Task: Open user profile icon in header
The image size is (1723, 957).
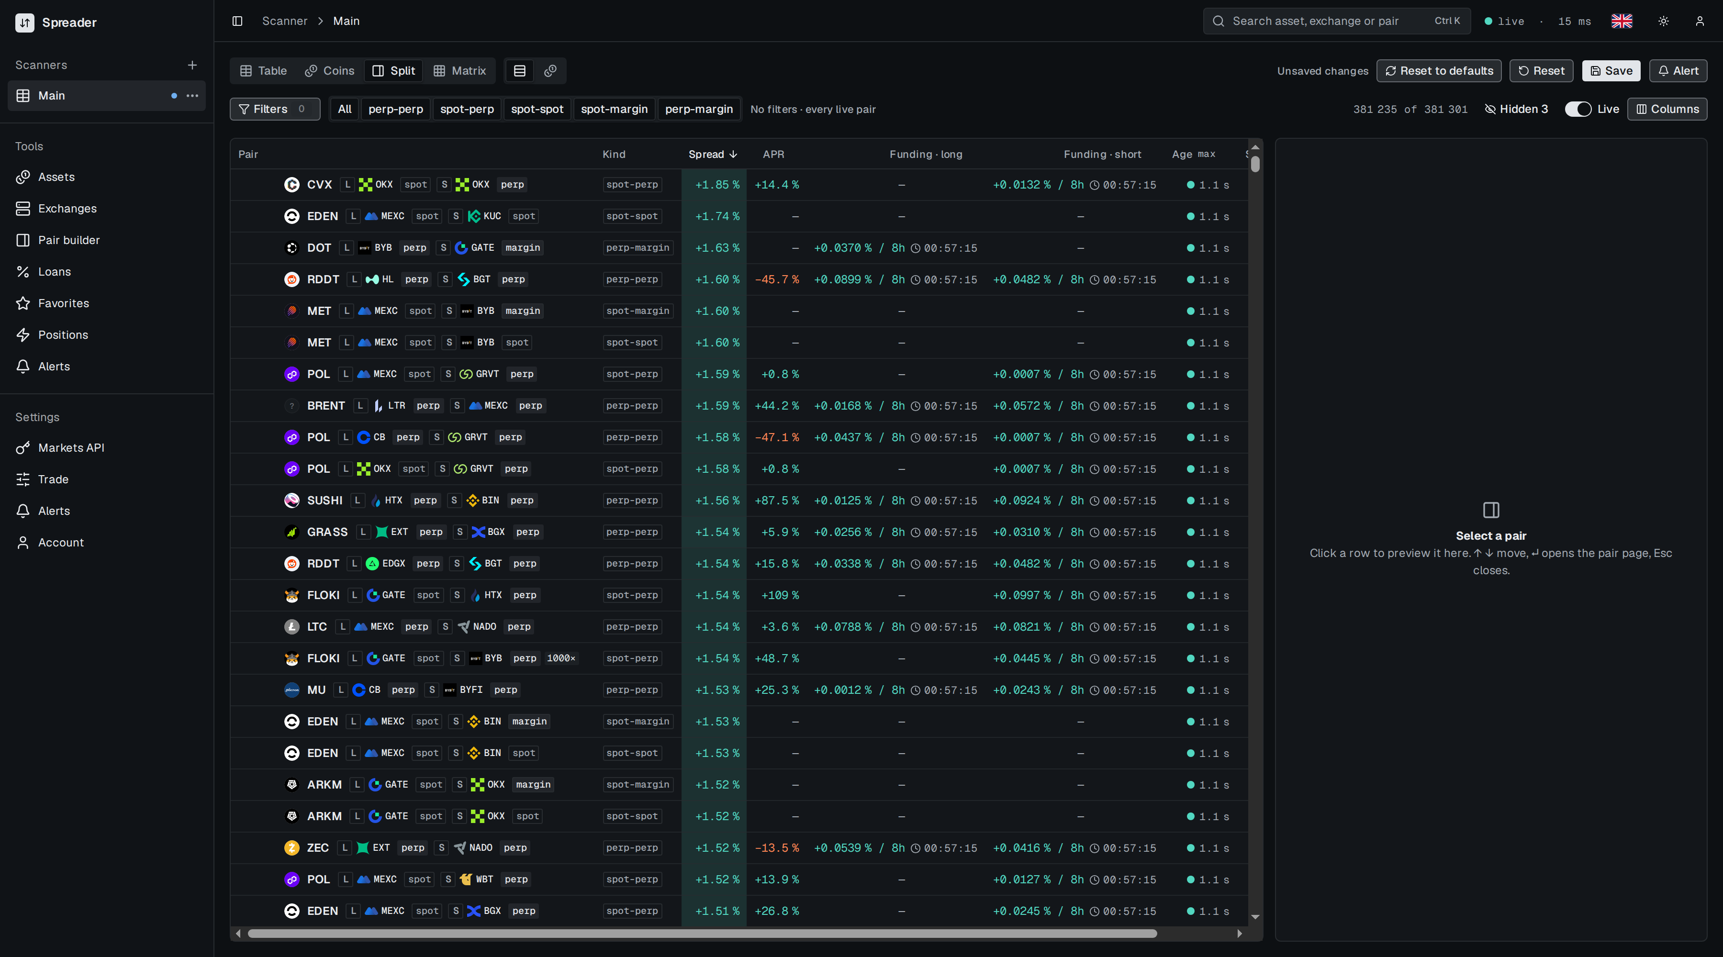Action: tap(1700, 21)
